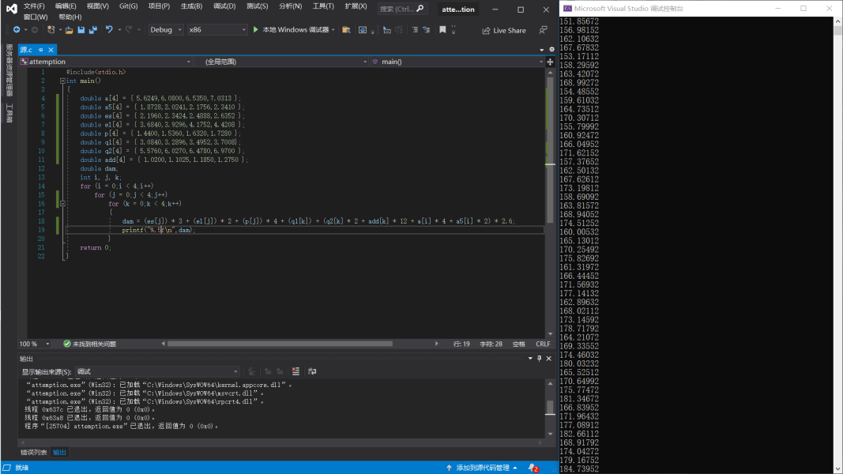The height and width of the screenshot is (474, 843).
Task: Click the Live Share button
Action: pyautogui.click(x=504, y=31)
